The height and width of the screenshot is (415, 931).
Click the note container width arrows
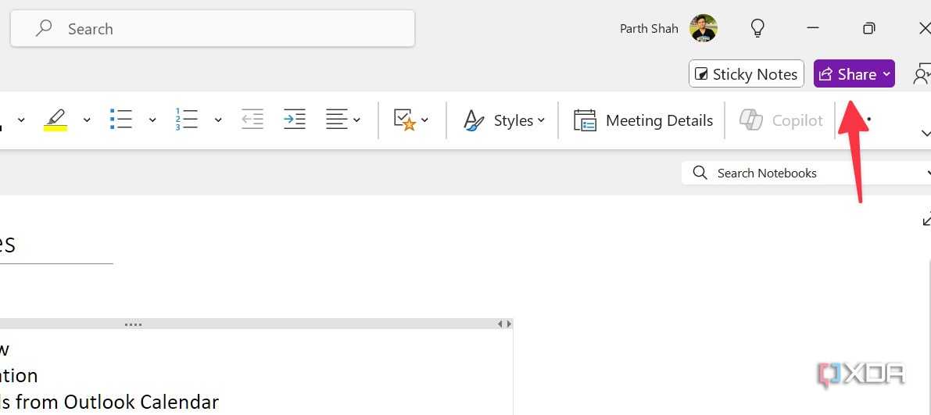pos(504,324)
